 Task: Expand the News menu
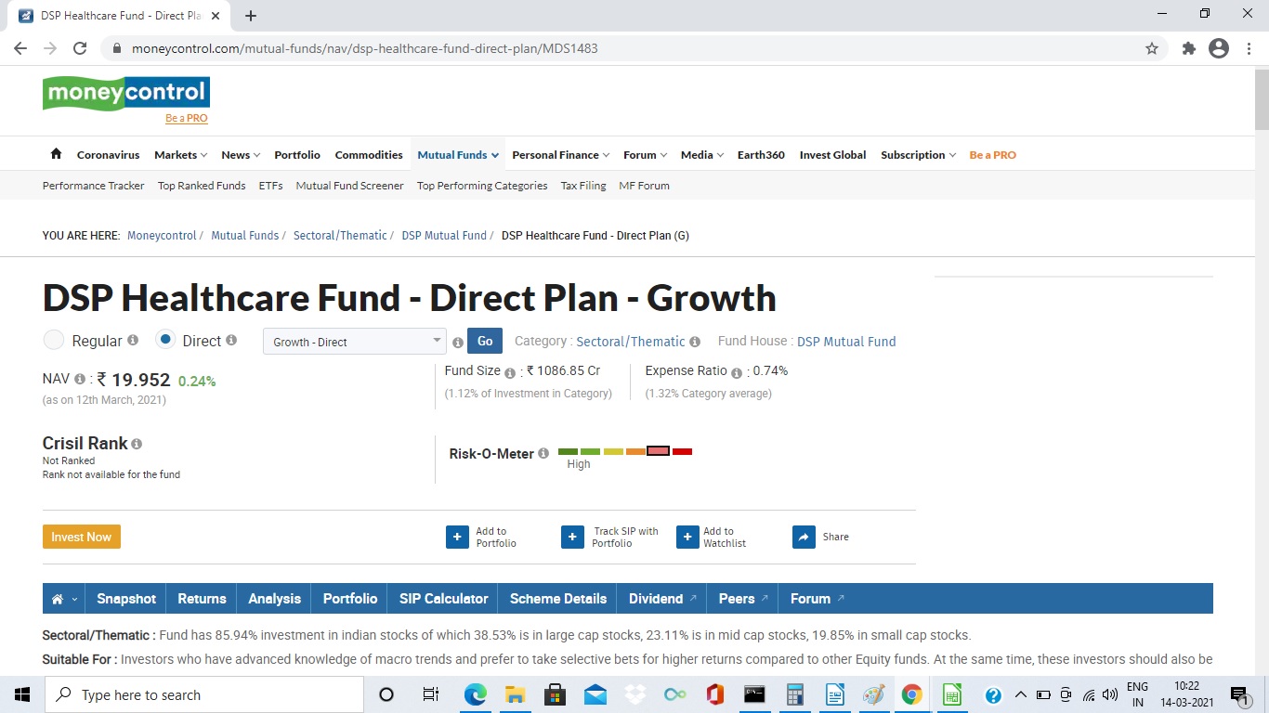coord(241,155)
